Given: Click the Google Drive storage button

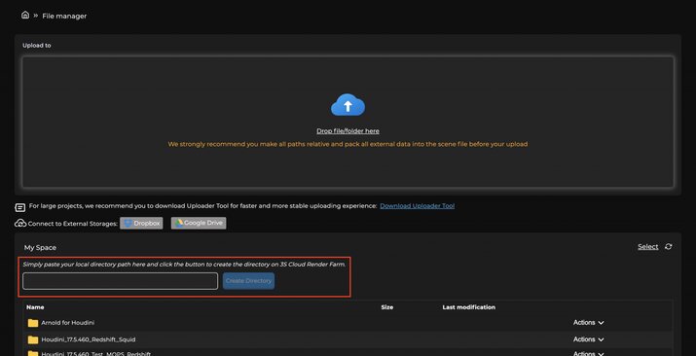Looking at the screenshot, I should pyautogui.click(x=199, y=224).
